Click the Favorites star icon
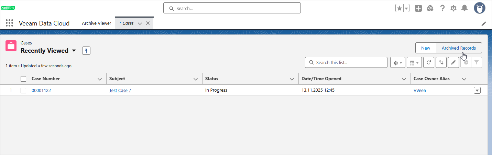Image resolution: width=492 pixels, height=155 pixels. 399,8
